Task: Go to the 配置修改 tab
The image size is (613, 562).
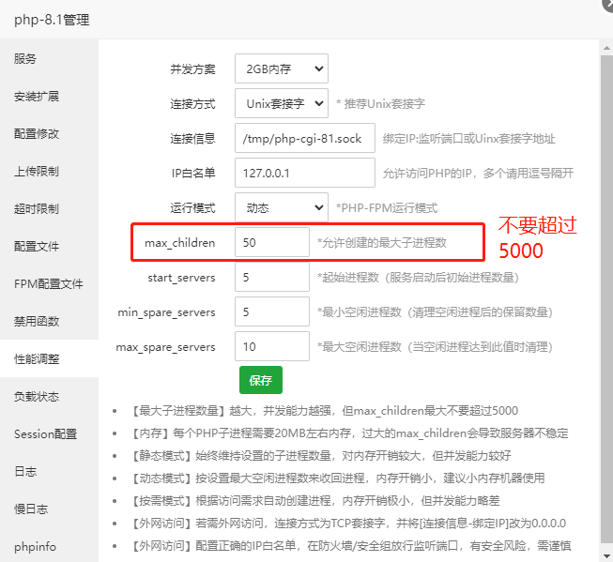Action: (x=37, y=133)
